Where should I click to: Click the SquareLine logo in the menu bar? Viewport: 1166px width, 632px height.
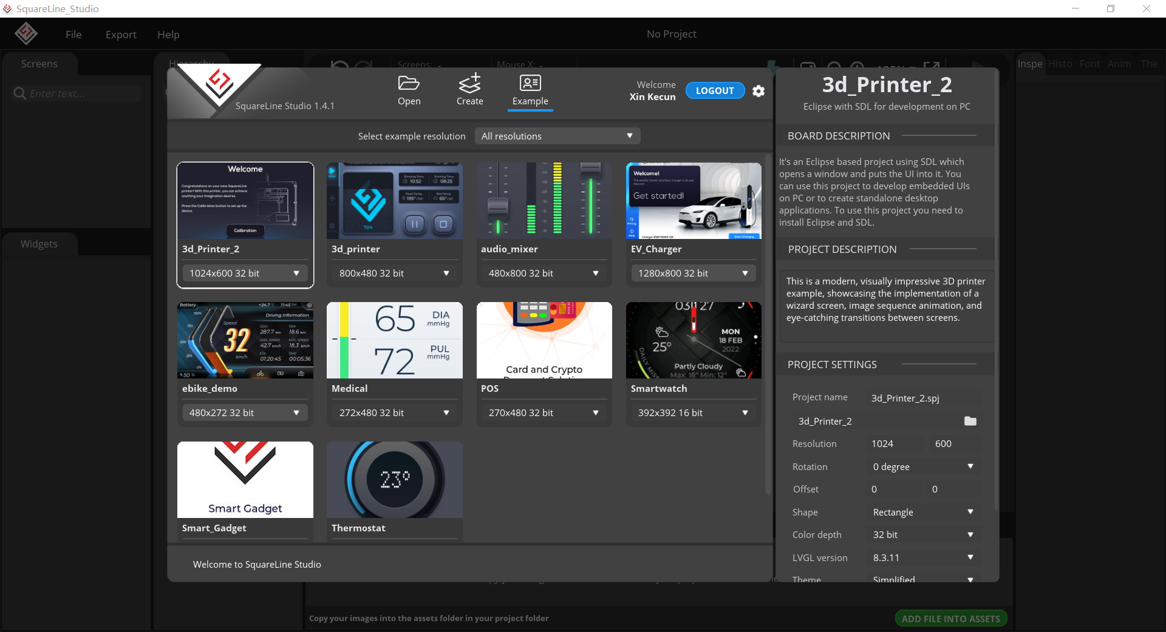(26, 33)
